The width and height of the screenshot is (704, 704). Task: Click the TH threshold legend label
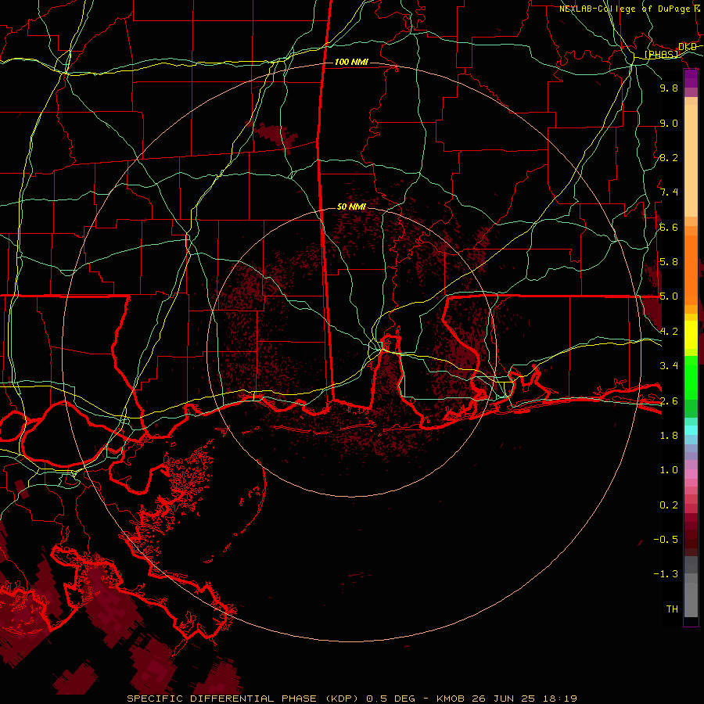click(x=672, y=609)
